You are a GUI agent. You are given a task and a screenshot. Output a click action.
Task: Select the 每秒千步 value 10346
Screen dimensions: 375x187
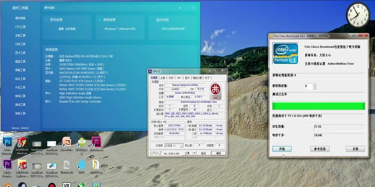click(318, 135)
